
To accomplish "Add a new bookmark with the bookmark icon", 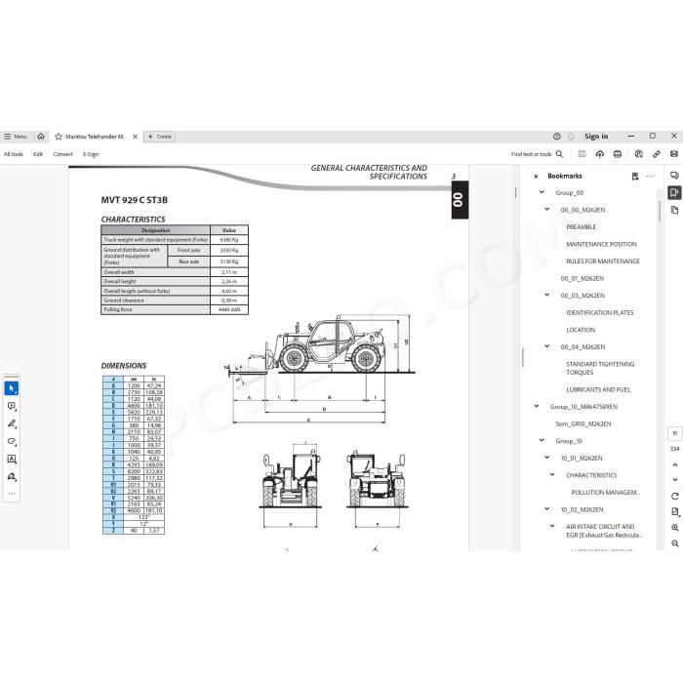I will click(x=635, y=176).
